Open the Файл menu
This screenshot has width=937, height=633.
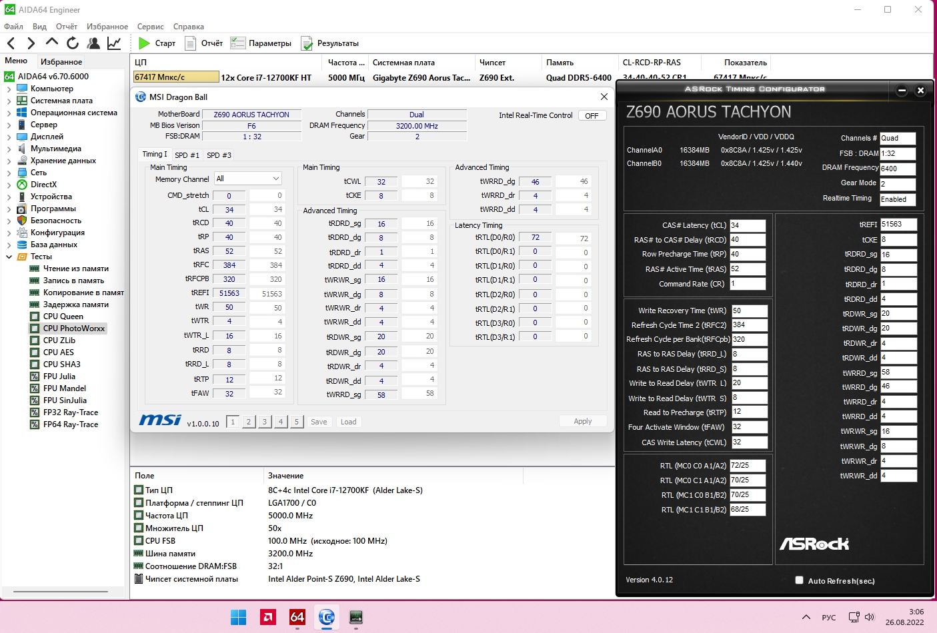pyautogui.click(x=13, y=27)
